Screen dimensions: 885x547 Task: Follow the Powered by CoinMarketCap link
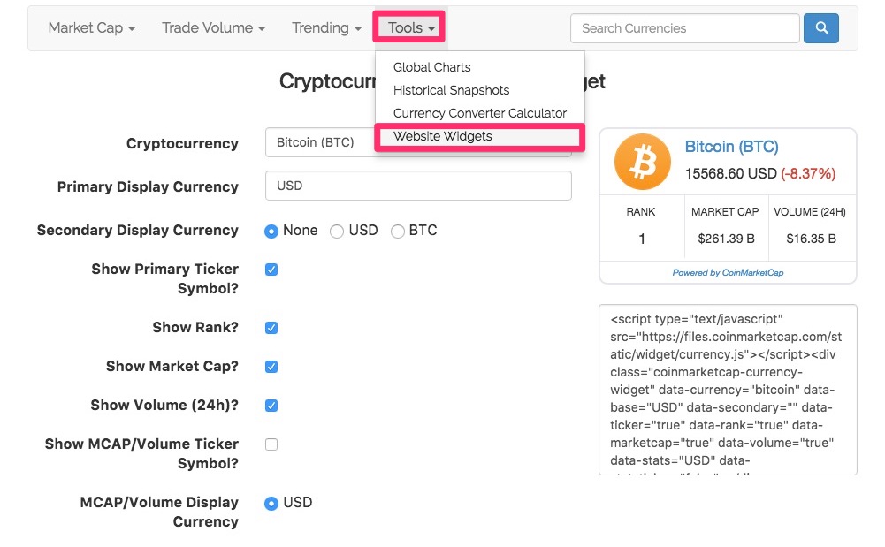[x=728, y=273]
